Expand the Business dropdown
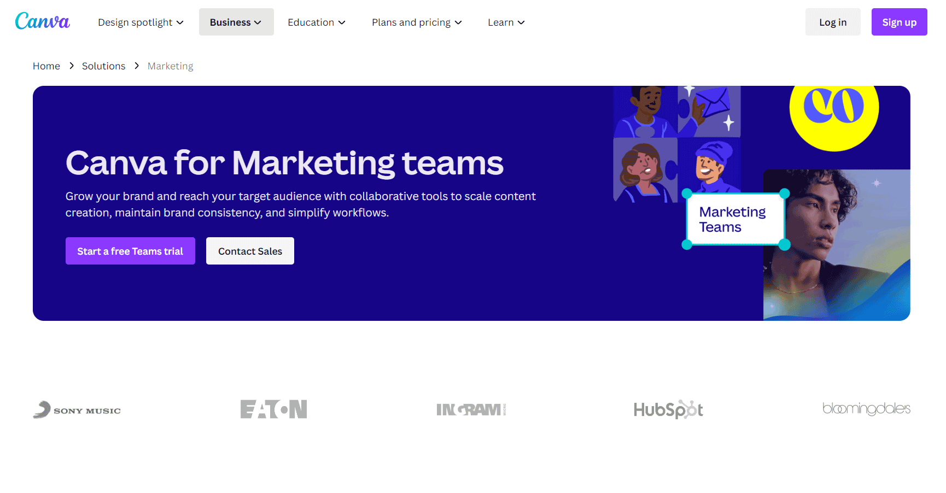Viewport: 946px width, 493px height. pyautogui.click(x=236, y=22)
